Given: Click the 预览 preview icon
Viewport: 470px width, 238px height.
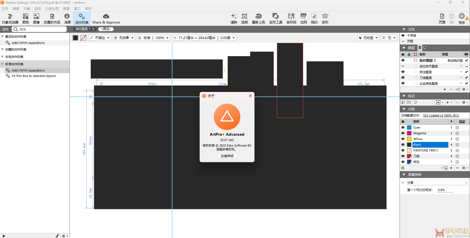Looking at the screenshot, I should coord(462,19).
